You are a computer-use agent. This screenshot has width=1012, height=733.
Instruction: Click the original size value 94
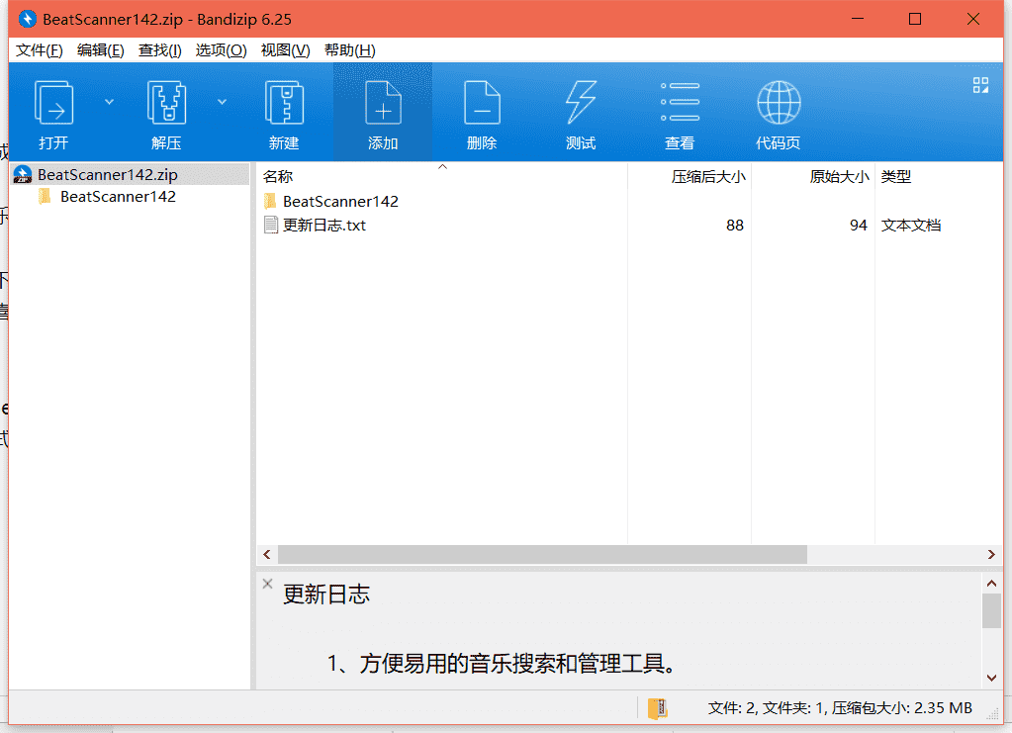859,226
